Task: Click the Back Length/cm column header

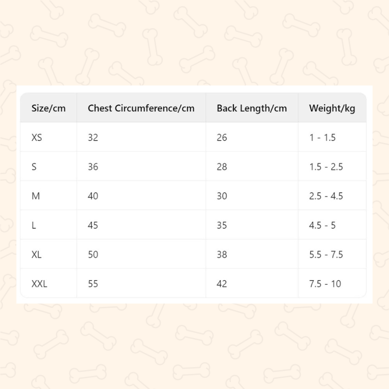Action: click(252, 108)
